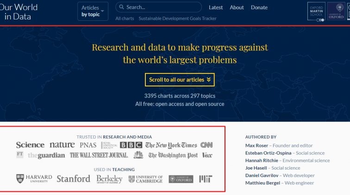
Task: Click '3395 charts across 297 topics' text
Action: pos(180,96)
